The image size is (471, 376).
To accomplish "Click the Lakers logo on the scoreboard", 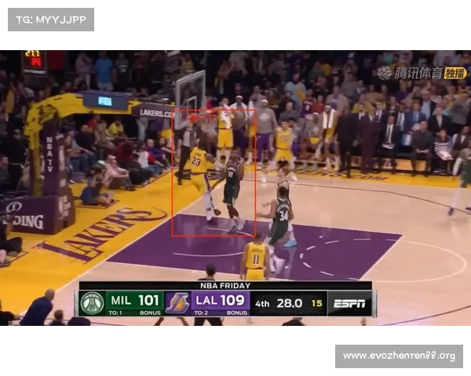I will tap(178, 303).
